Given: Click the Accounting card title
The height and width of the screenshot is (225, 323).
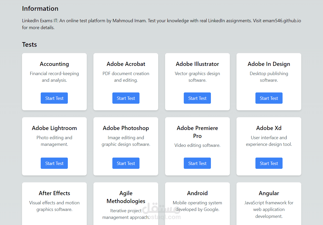Looking at the screenshot, I should click(54, 64).
